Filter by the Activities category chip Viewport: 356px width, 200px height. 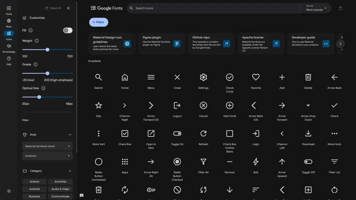(60, 182)
